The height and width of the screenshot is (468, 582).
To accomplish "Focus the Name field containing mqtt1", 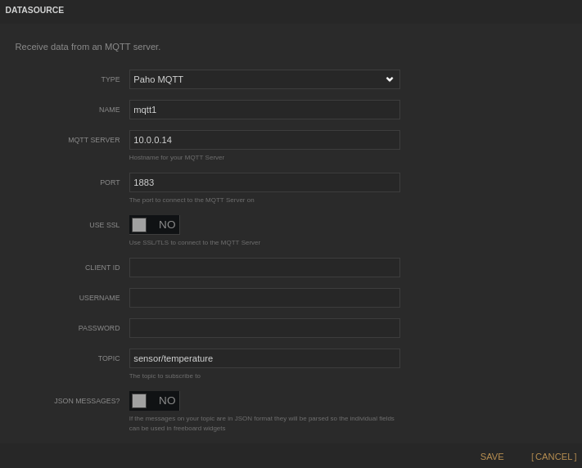I will click(264, 110).
